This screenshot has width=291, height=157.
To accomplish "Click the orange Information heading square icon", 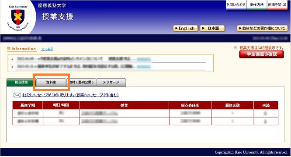I will (8, 49).
